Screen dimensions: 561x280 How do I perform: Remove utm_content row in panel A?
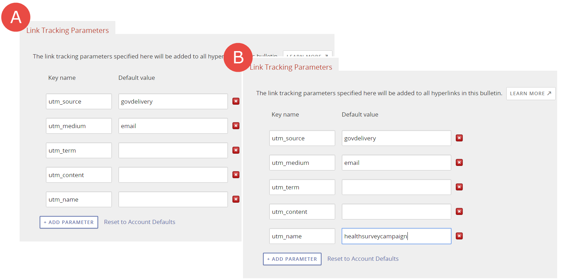pyautogui.click(x=236, y=175)
